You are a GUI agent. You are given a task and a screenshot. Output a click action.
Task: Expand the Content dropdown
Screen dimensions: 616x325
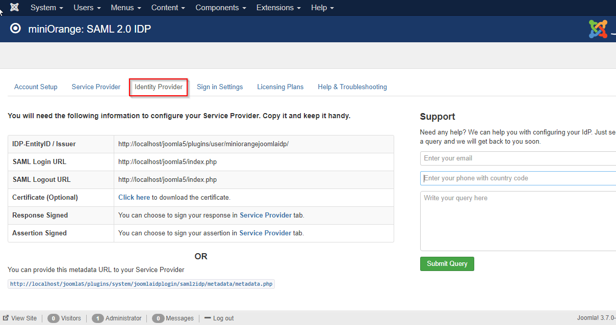168,8
